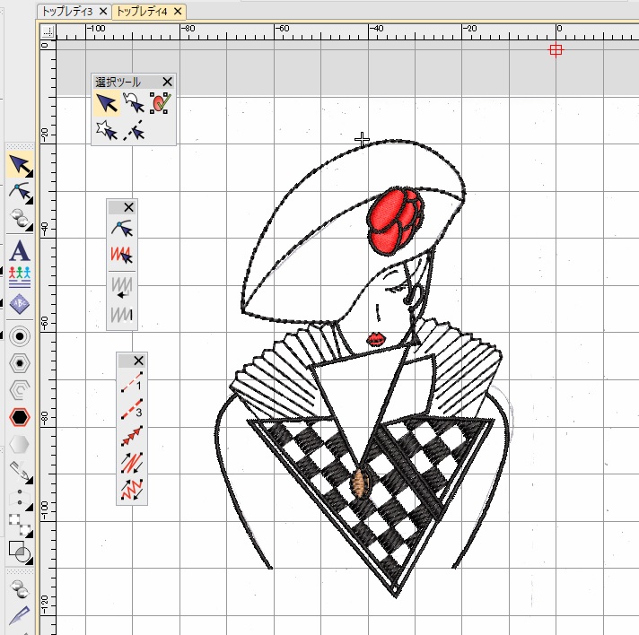Select the black hexagon with red outline
639x635 pixels.
[x=20, y=417]
